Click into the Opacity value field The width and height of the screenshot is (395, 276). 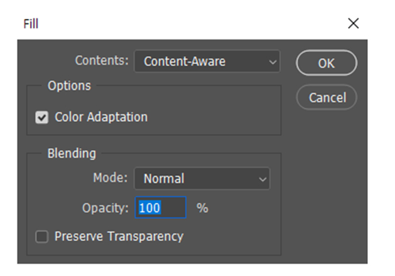(161, 208)
